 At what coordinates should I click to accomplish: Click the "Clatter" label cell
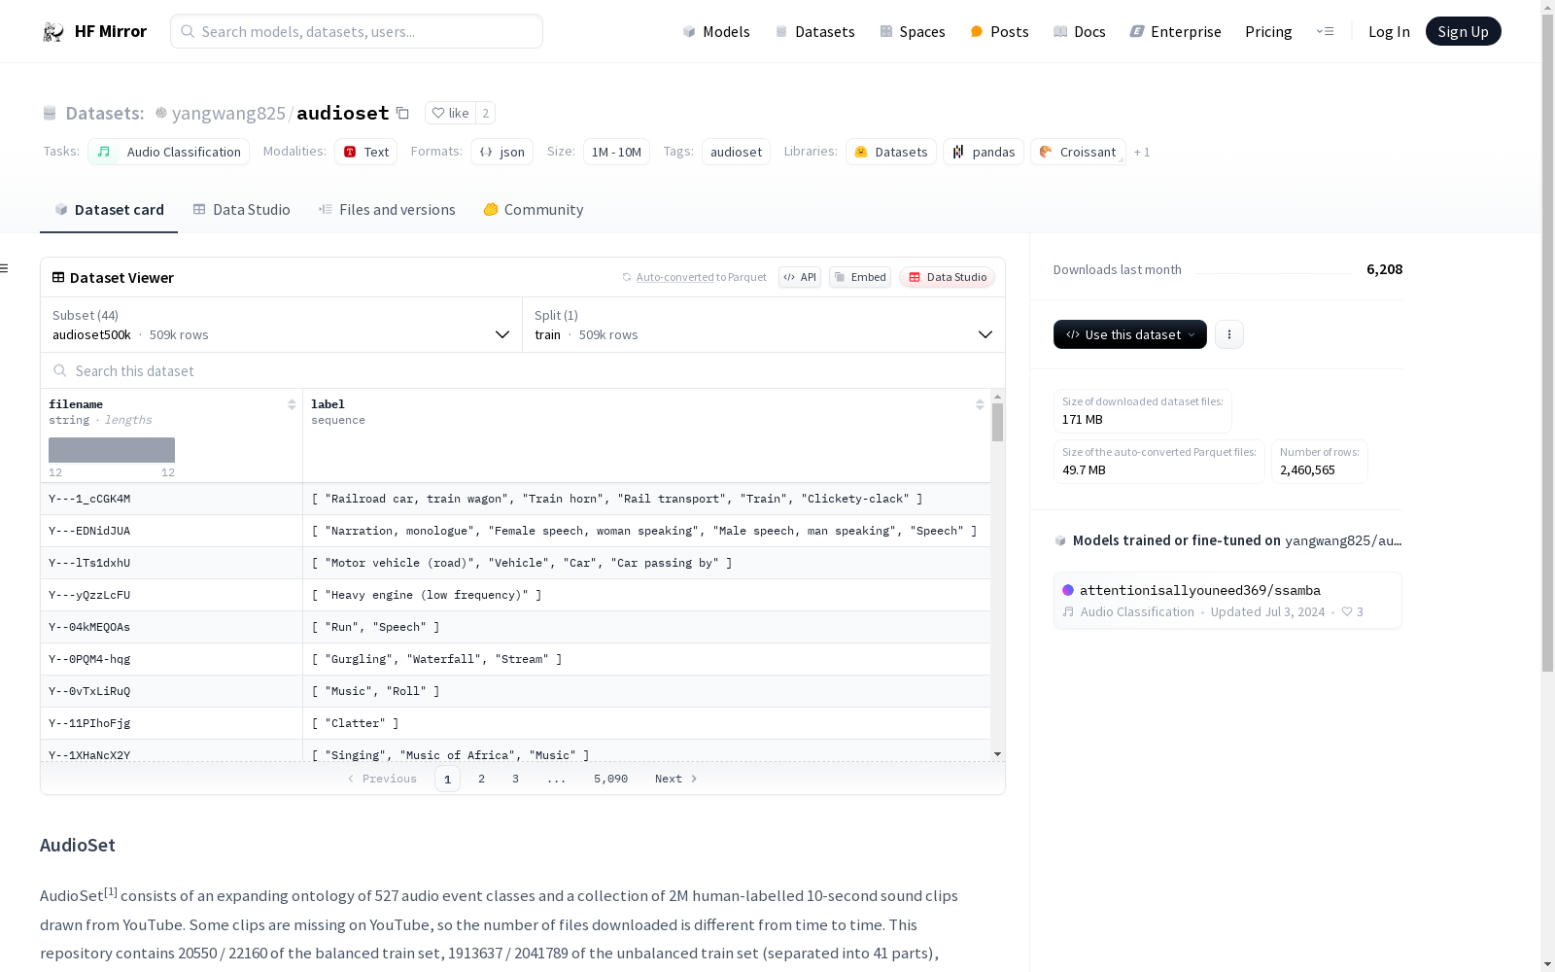point(646,723)
